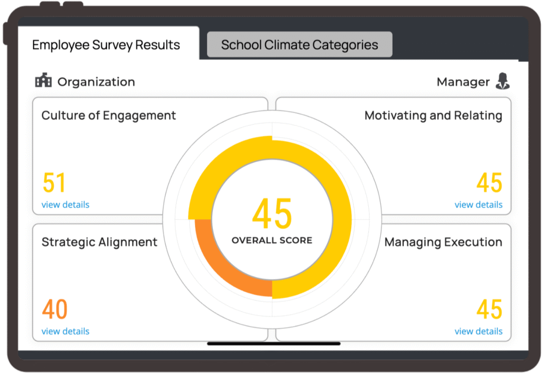Viewport: 544px width, 373px height.
Task: Open view details under Motivating and Relating
Action: (478, 205)
